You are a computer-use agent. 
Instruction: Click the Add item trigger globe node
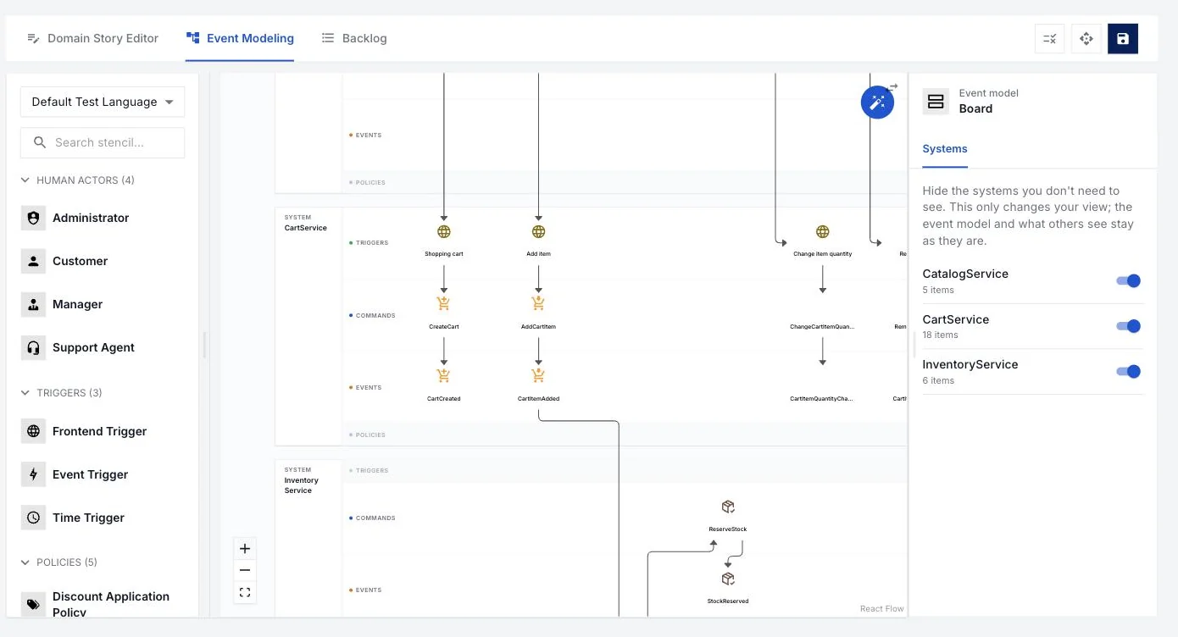538,231
